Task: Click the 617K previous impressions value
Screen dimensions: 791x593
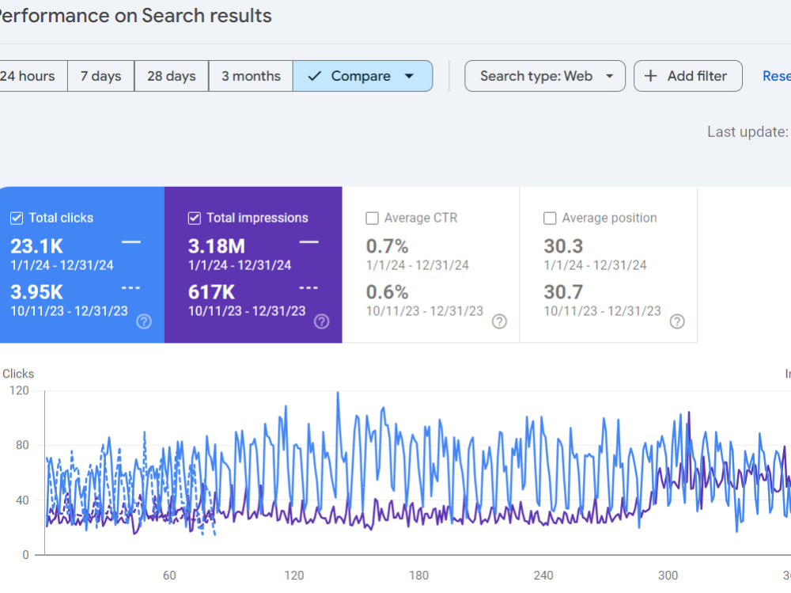Action: [211, 292]
